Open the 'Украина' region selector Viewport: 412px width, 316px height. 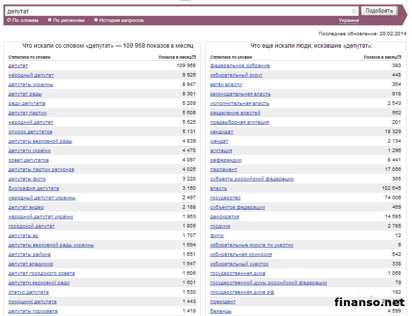click(348, 20)
